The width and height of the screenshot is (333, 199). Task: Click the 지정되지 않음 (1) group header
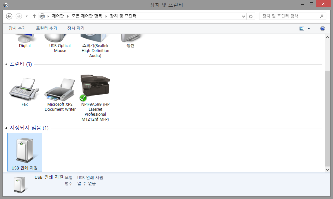(x=29, y=128)
